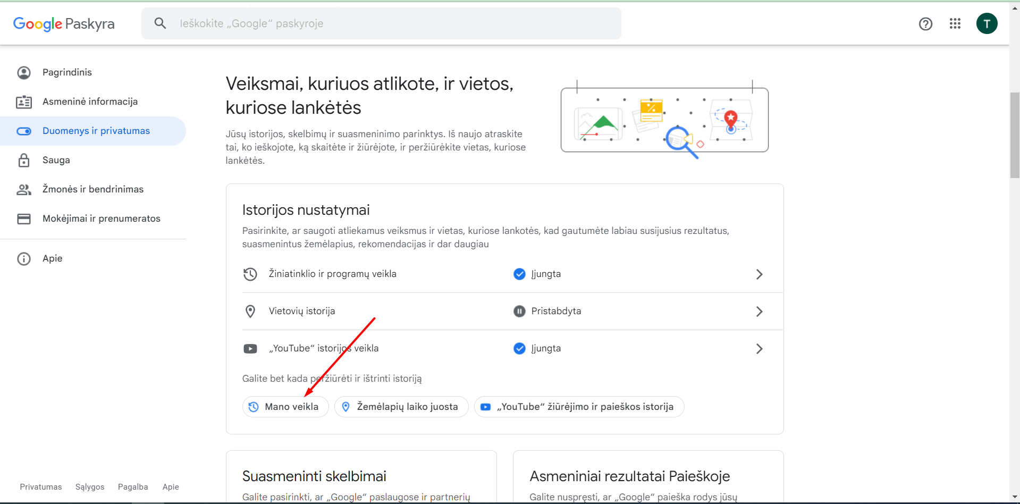Image resolution: width=1020 pixels, height=504 pixels.
Task: Click the activity illustration image
Action: (x=664, y=119)
